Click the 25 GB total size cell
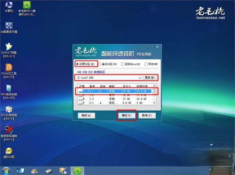235x175 pixels. point(126,91)
